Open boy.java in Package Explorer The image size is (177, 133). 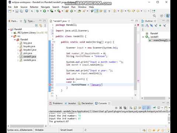[28, 43]
